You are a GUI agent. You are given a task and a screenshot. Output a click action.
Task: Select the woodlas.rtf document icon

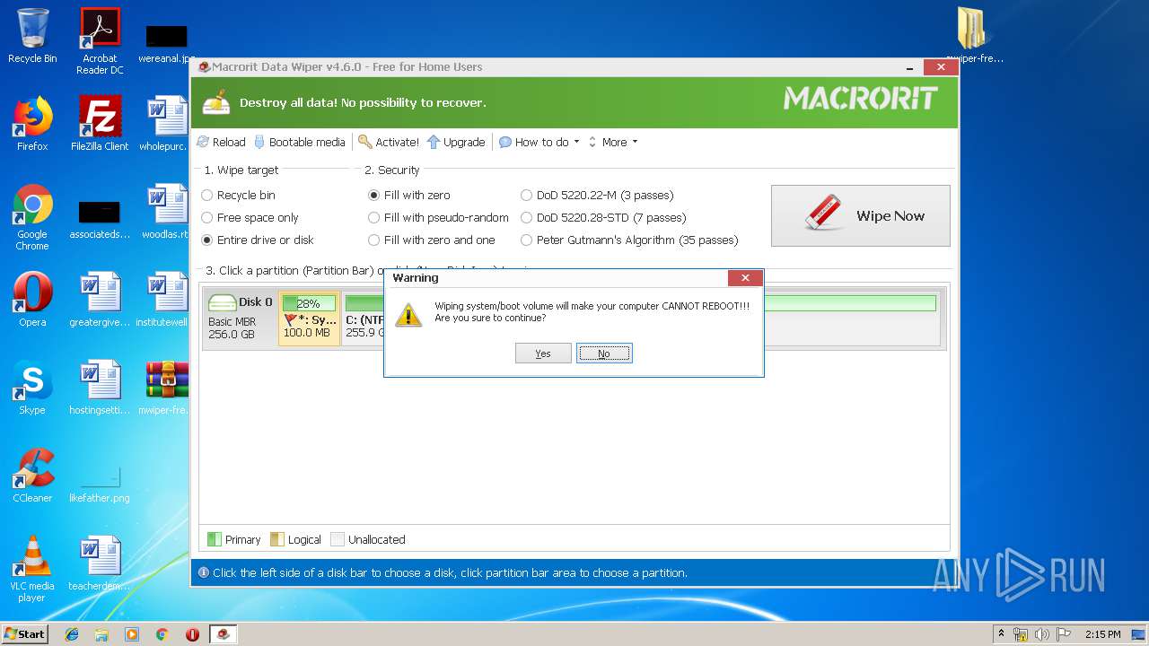click(x=167, y=211)
